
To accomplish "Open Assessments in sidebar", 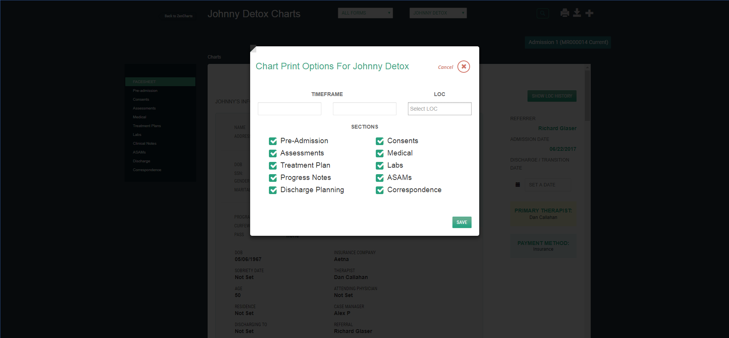I will 144,108.
